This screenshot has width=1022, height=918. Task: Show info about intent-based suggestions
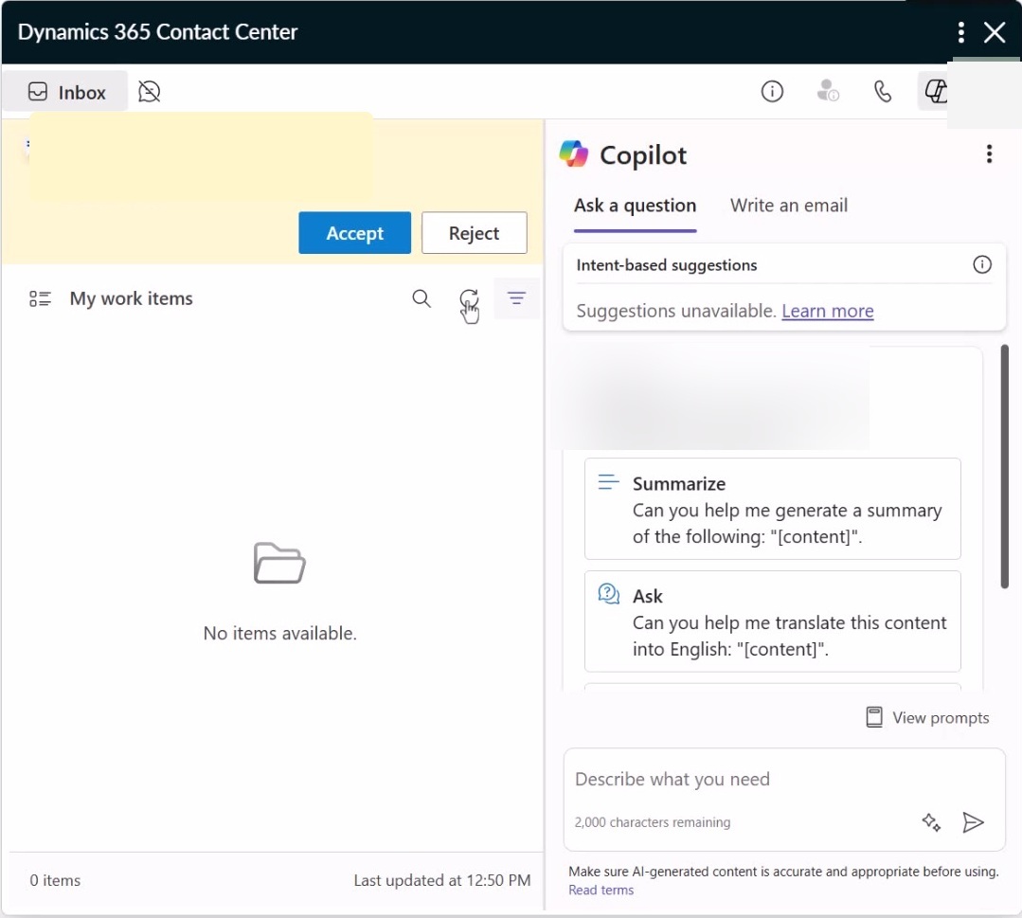click(x=982, y=264)
